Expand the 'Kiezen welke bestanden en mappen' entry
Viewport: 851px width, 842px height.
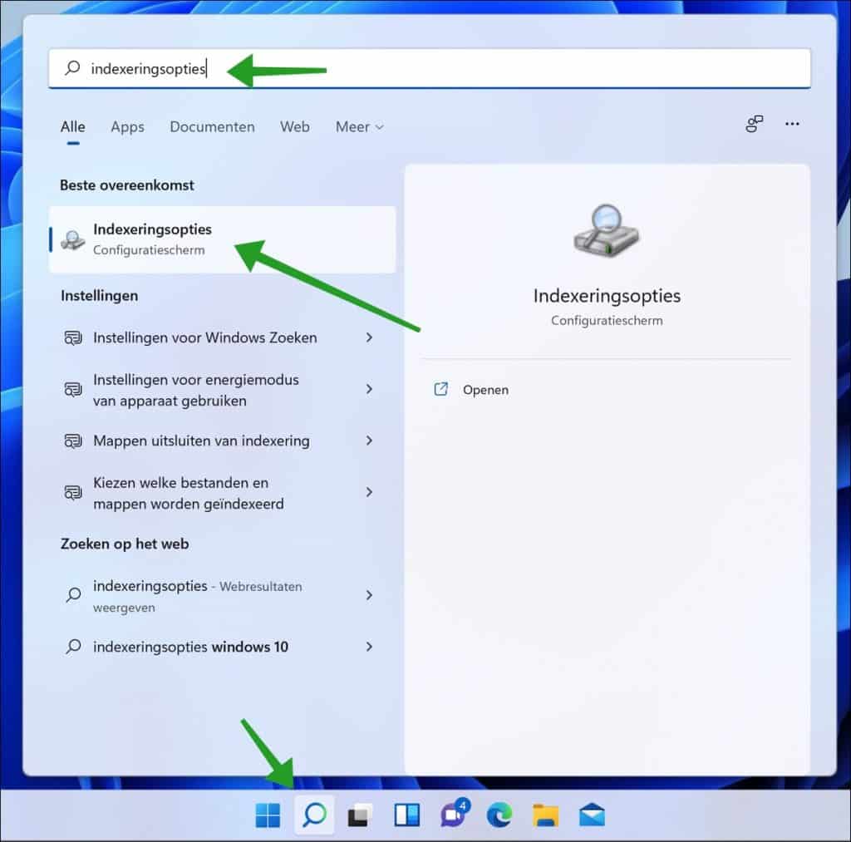coord(370,492)
